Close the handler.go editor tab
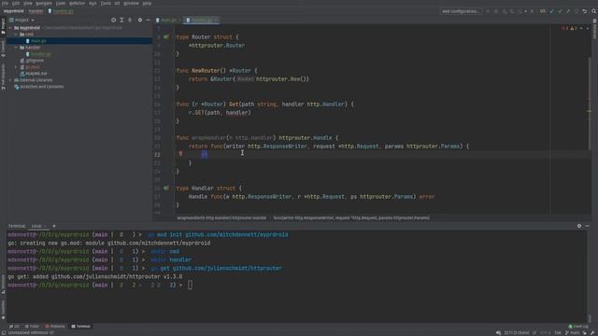 216,20
